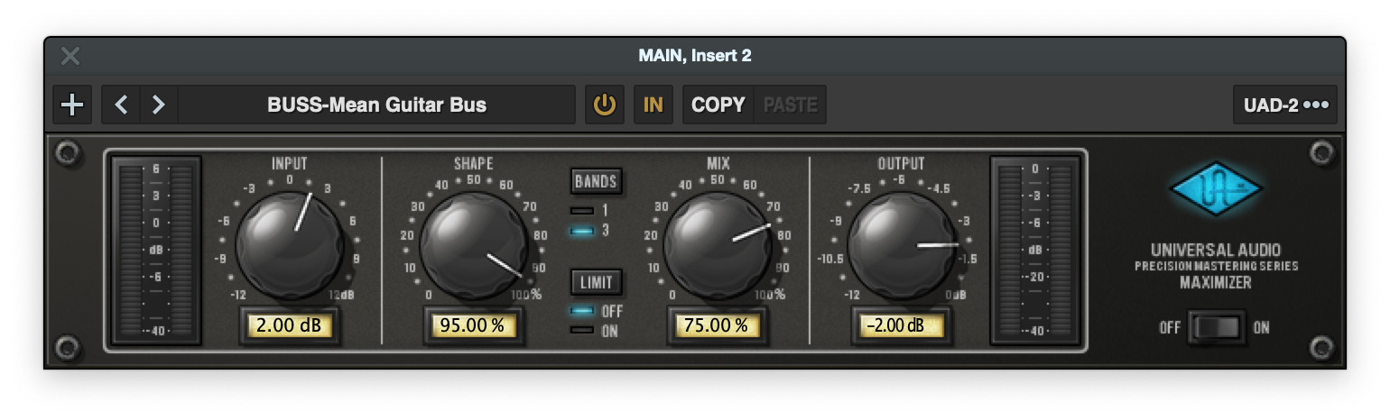Image resolution: width=1390 pixels, height=420 pixels.
Task: Click the MAIN, Insert 2 title text
Action: [x=695, y=56]
